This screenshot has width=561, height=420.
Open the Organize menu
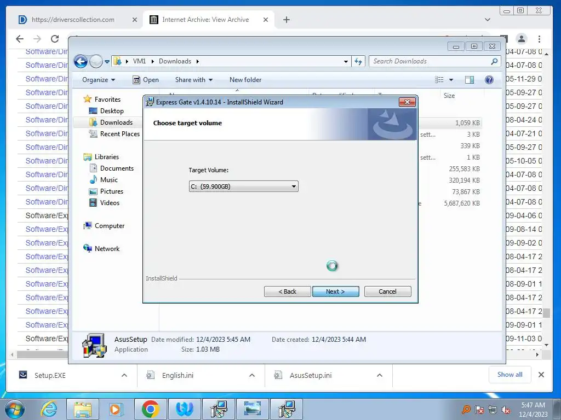click(99, 80)
